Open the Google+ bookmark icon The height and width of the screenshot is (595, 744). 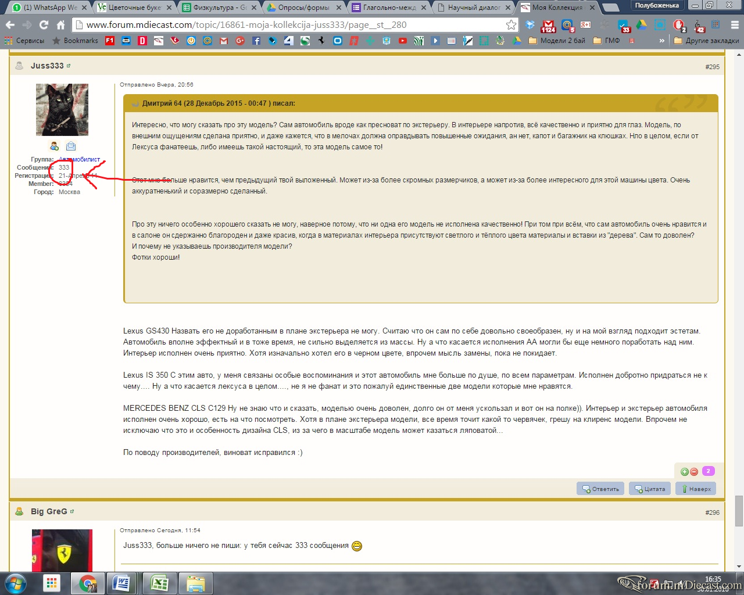[240, 41]
